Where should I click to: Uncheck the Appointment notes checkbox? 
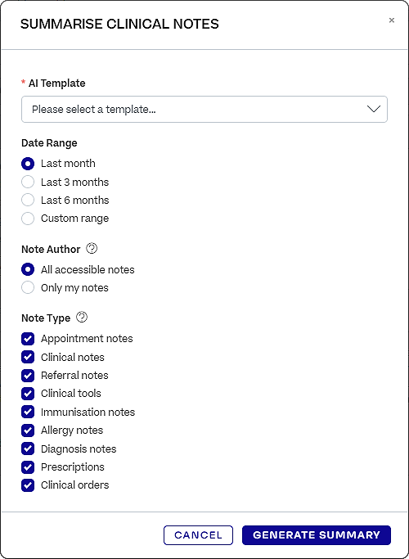(28, 339)
